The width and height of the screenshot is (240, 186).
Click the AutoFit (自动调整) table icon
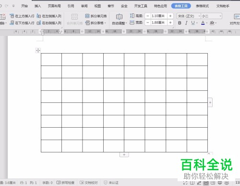[119, 17]
